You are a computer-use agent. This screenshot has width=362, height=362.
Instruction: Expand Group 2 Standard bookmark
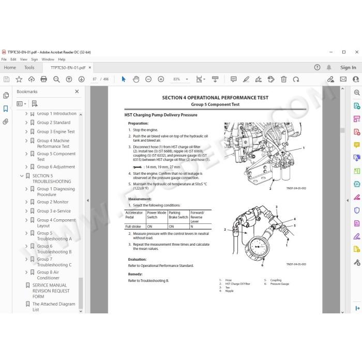pyautogui.click(x=26, y=123)
